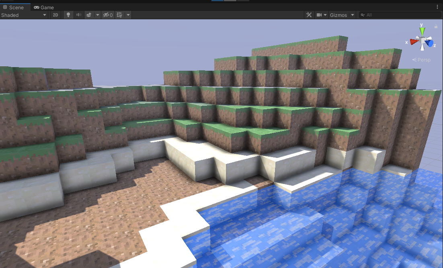Open scene camera settings dropdown arrow
The height and width of the screenshot is (268, 443).
click(325, 15)
